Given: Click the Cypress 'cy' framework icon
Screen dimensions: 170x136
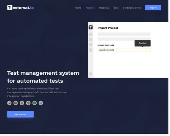Looking at the screenshot, I should pos(15,103).
